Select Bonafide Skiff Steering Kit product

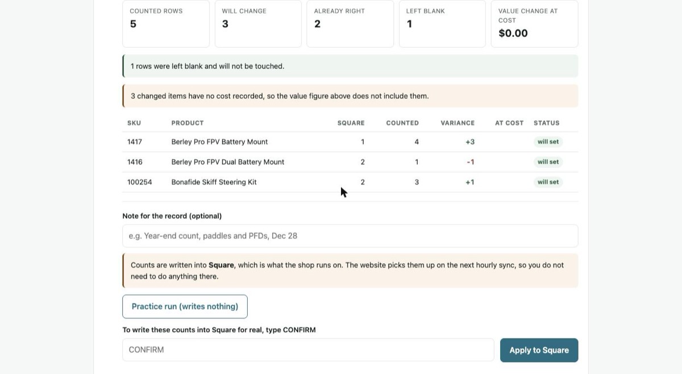tap(214, 182)
